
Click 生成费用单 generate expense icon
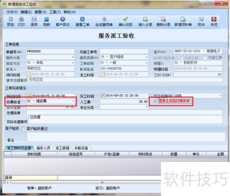[x=104, y=19]
